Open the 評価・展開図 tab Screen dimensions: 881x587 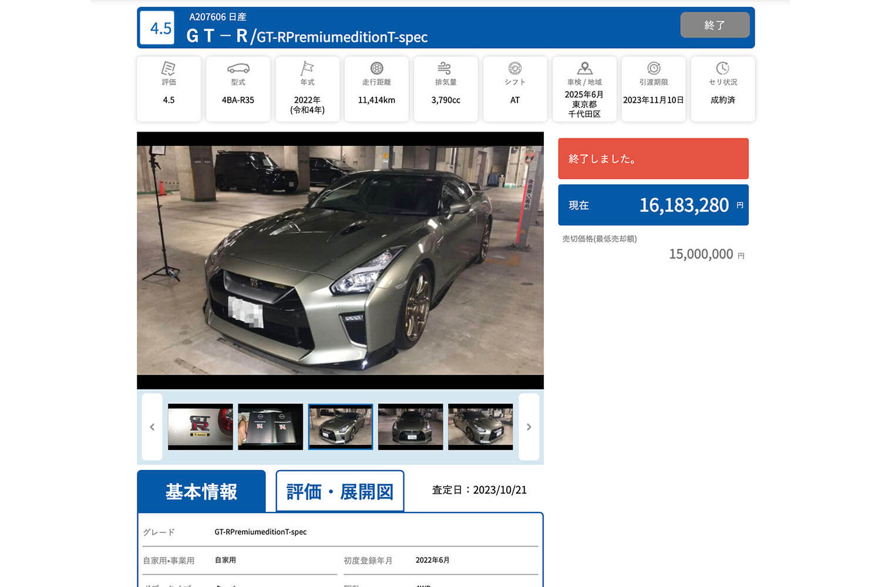point(340,491)
